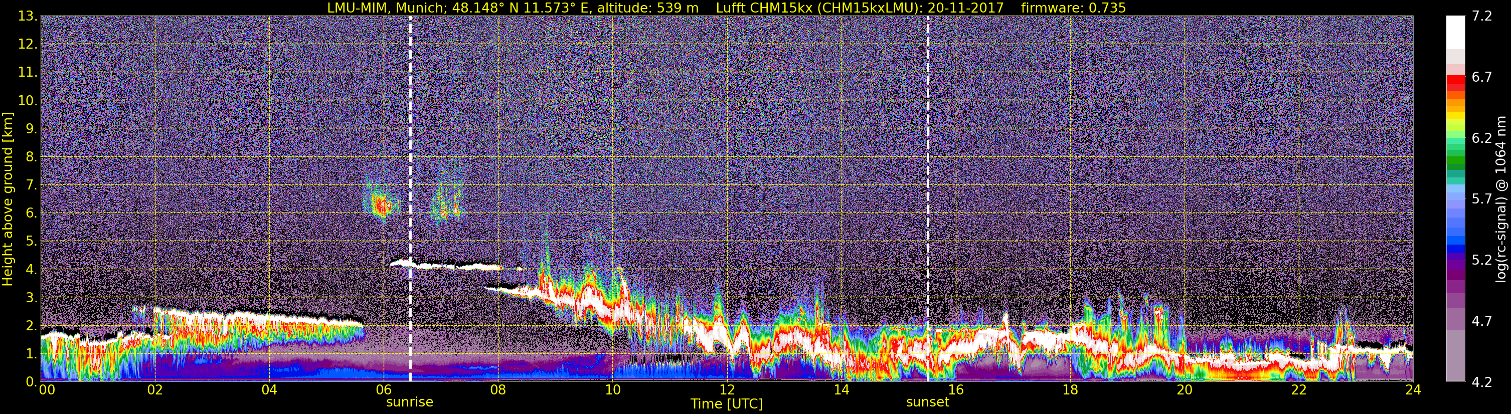Click the colorbar tick value 4.7
Viewport: 1511px width, 414px height.
1482,321
